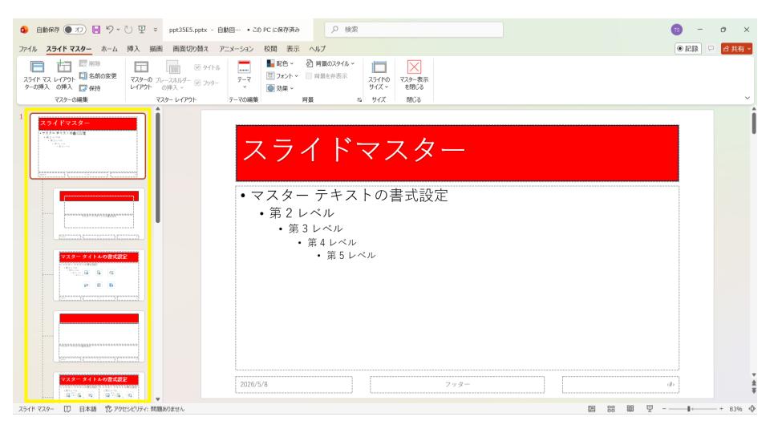
Task: Click the 検索 search box
Action: click(x=414, y=30)
